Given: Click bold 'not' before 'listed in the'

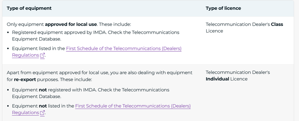Looking at the screenshot, I should click(43, 106).
